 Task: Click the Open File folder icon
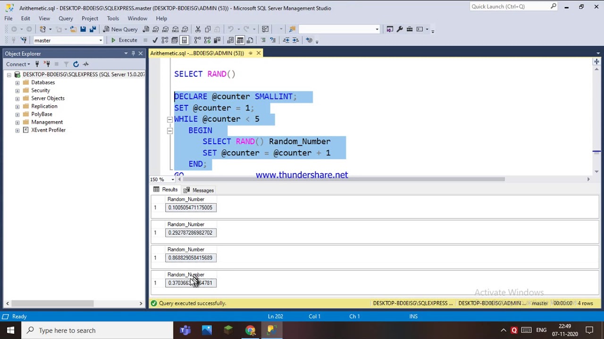coord(73,29)
